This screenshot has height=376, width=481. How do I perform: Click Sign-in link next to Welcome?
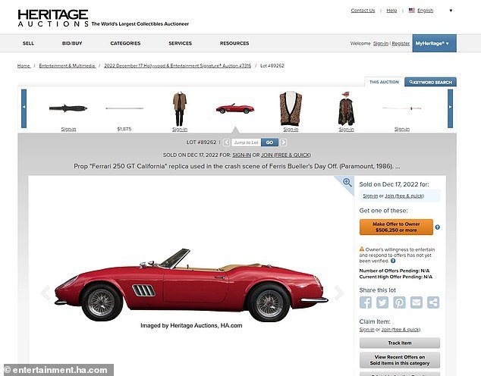point(381,43)
